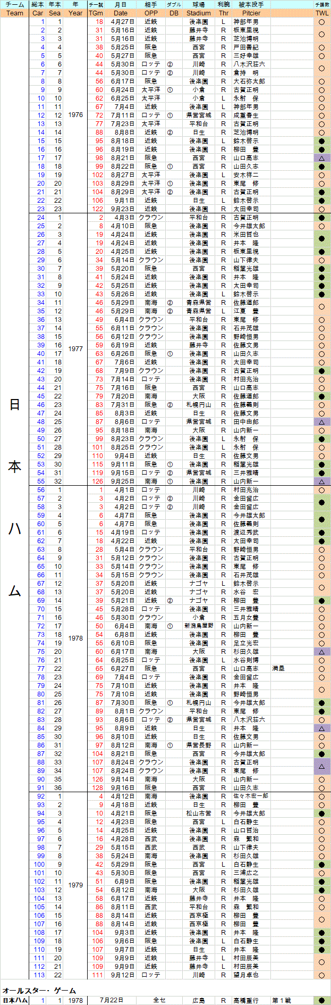Select pitcher cell 三好幸雄
This screenshot has width=331, height=1005.
(251, 56)
